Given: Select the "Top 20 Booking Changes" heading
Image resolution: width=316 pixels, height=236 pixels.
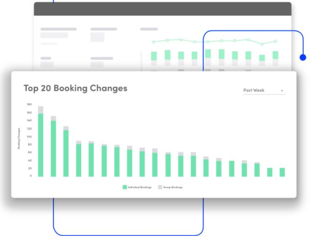Looking at the screenshot, I should coord(76,88).
